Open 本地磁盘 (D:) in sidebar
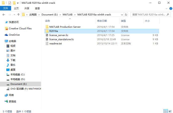Viewport: 173px width, 113px height. [x=18, y=79]
